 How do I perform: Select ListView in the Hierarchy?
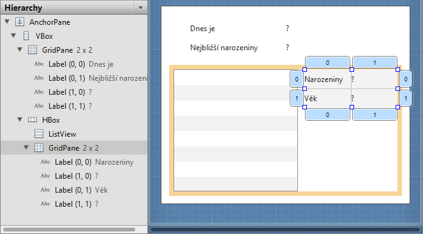(63, 134)
